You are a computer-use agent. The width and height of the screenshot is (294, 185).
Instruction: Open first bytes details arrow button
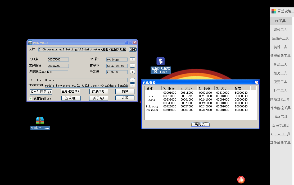tap(132, 66)
